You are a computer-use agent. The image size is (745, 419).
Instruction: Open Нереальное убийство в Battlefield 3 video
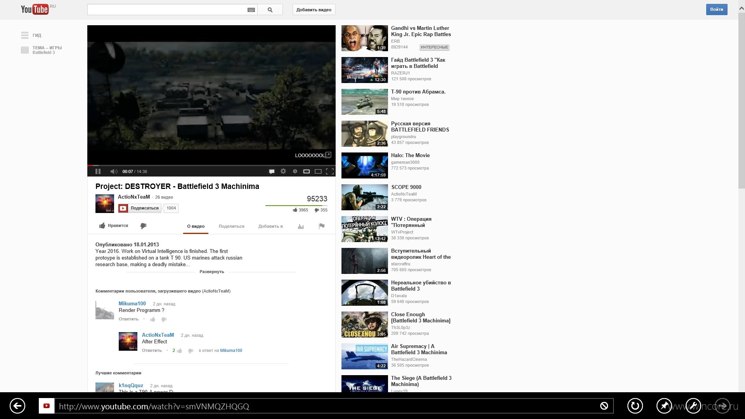click(421, 286)
